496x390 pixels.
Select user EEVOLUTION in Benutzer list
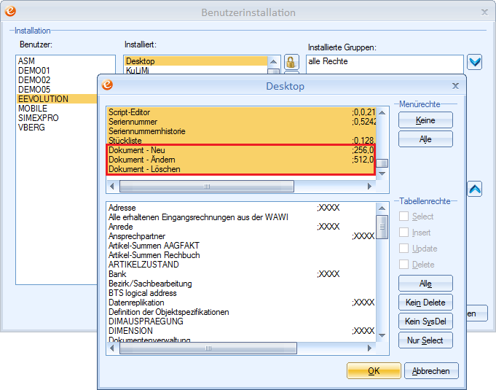(x=57, y=98)
